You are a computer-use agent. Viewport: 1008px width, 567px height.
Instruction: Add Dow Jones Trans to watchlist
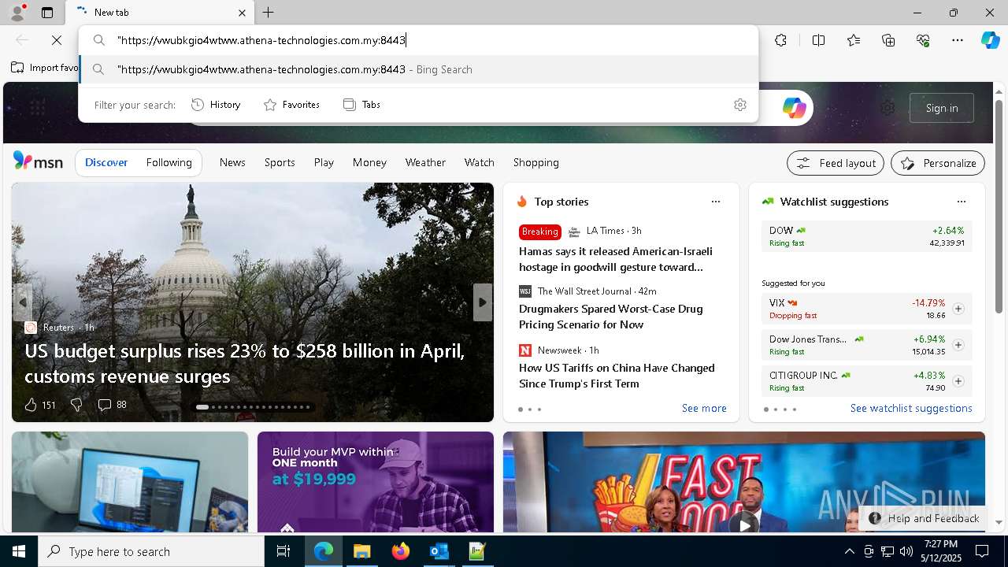point(958,345)
